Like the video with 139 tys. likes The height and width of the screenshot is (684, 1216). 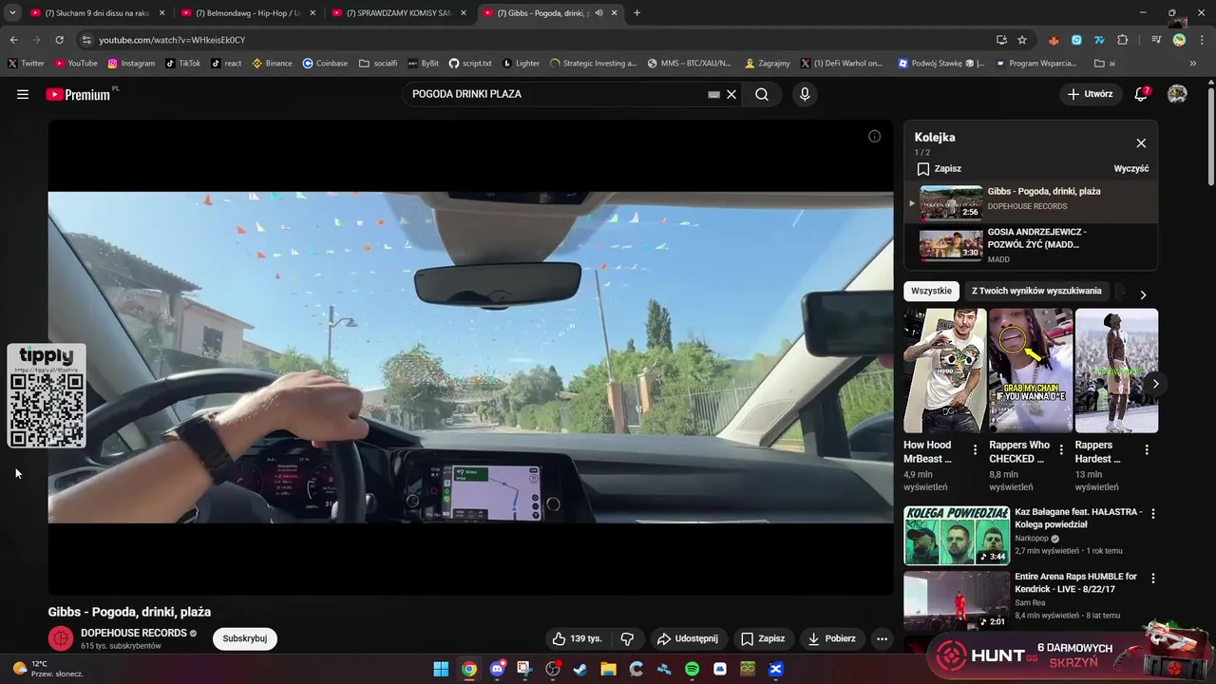[578, 638]
